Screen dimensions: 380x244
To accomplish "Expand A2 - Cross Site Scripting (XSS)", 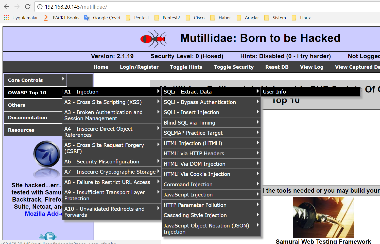I will [x=112, y=102].
